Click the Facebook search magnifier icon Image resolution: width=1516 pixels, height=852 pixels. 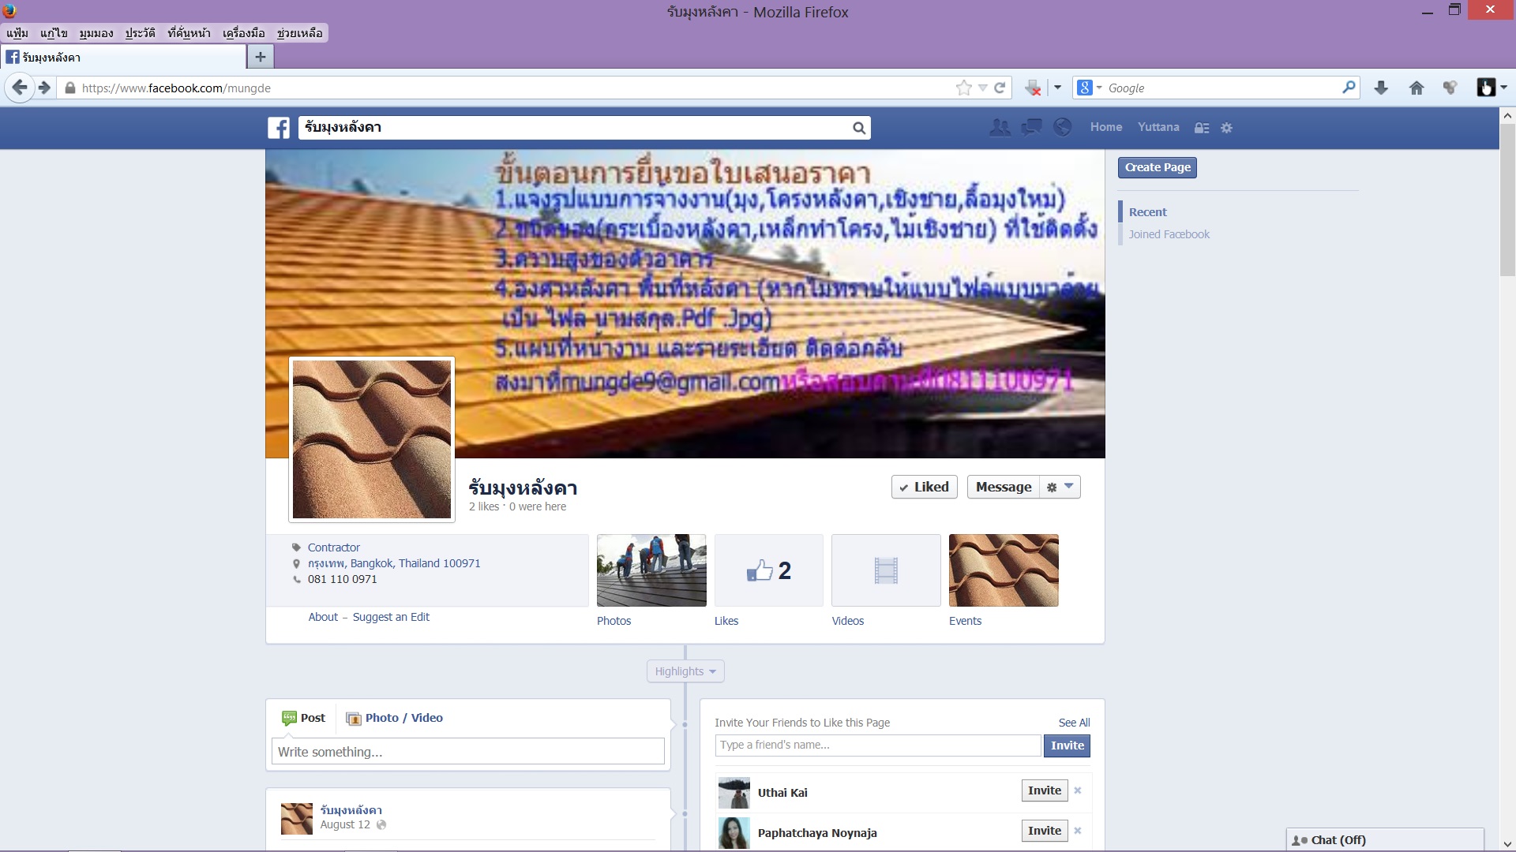858,128
